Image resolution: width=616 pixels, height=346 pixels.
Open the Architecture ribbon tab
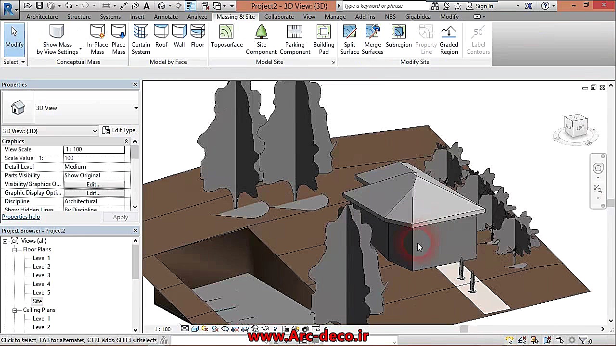tap(42, 16)
